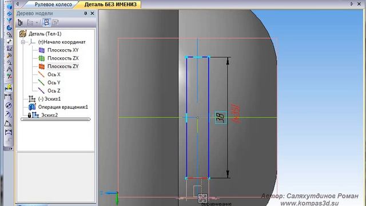Click the right tab scroll arrow
This screenshot has width=366, height=206.
click(352, 4)
